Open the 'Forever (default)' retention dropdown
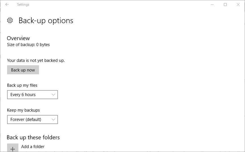The image size is (245, 152). [32, 120]
